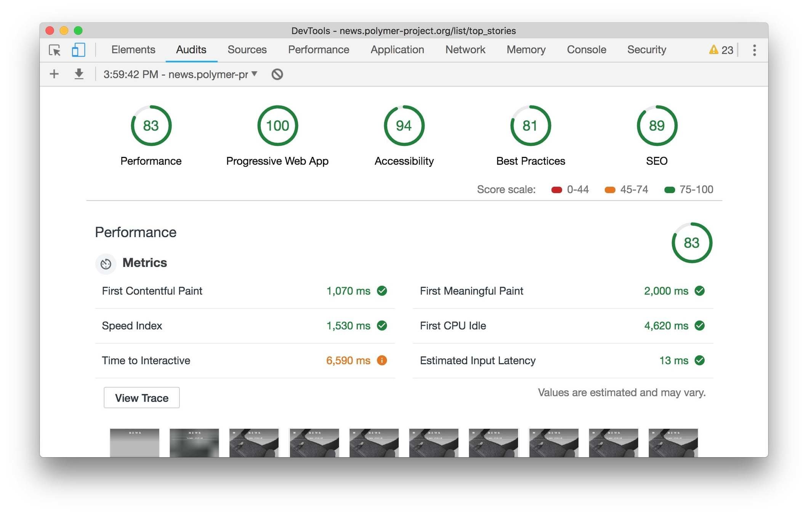Click the orange Time to Interactive info icon
This screenshot has height=514, width=808.
coord(382,360)
